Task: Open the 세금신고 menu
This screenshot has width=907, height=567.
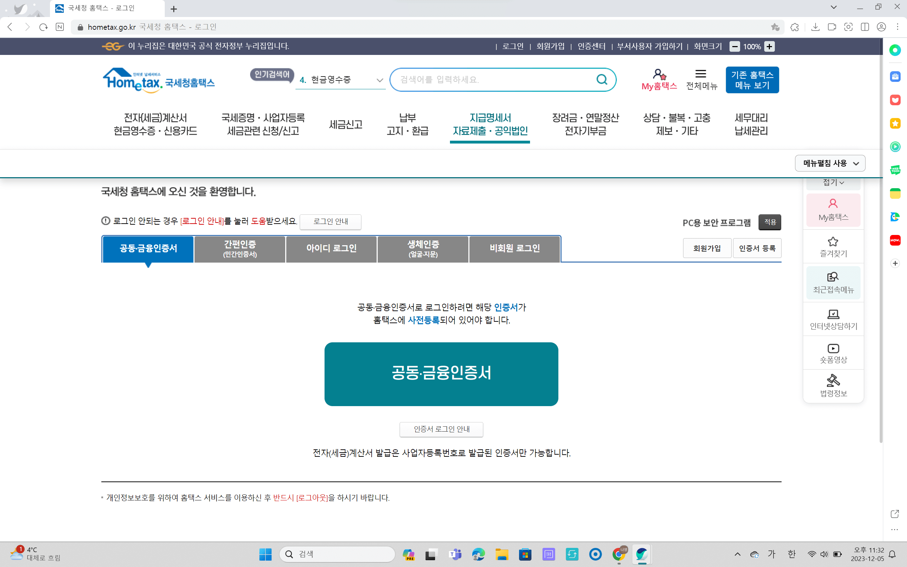Action: pos(345,124)
